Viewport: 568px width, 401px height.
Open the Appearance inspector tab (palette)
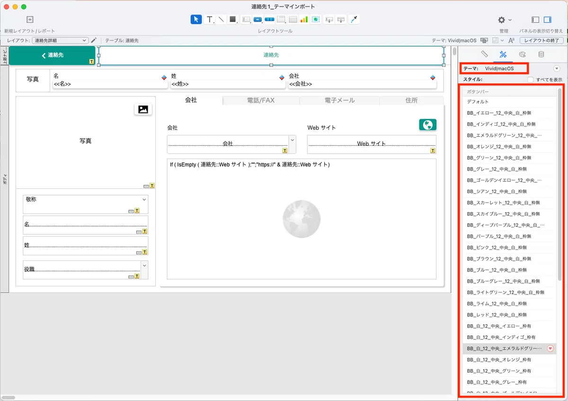tap(522, 54)
